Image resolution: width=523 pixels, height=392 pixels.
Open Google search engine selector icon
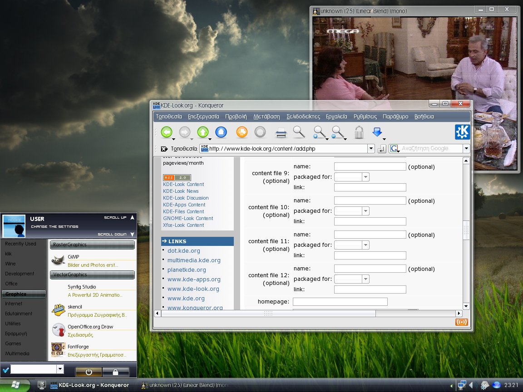(x=395, y=149)
